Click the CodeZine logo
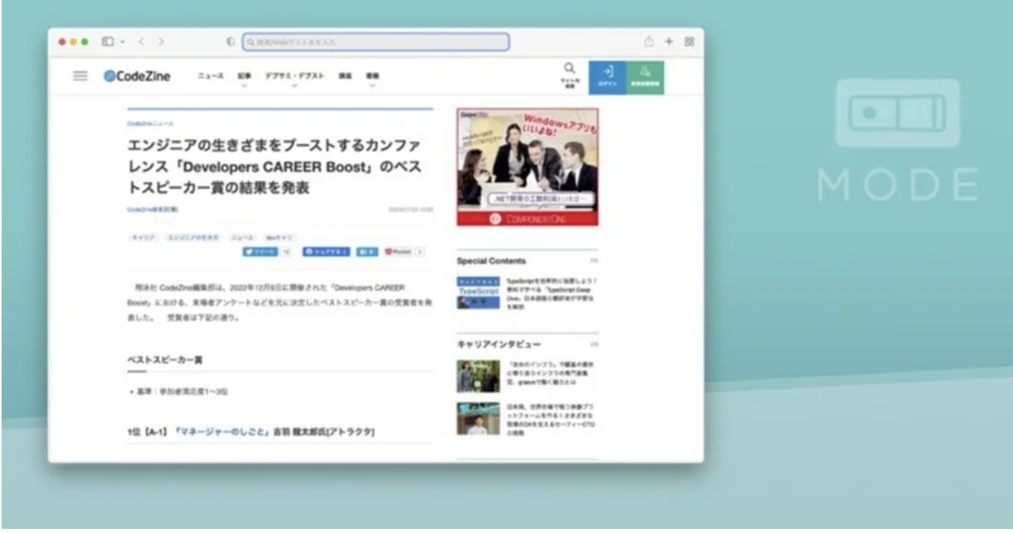Screen dimensions: 1013x533 click(137, 76)
